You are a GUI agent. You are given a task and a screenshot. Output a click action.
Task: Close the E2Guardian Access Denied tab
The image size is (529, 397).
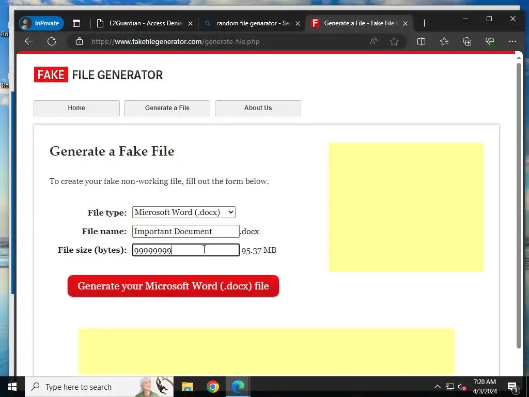(190, 24)
